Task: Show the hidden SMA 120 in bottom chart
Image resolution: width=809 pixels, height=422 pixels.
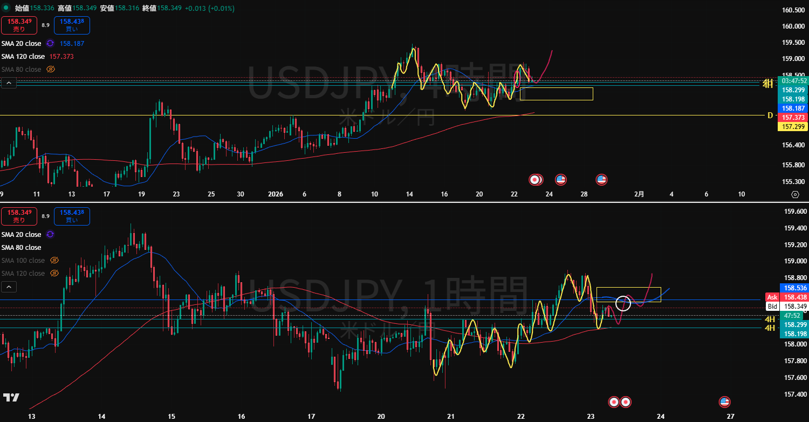Action: click(54, 273)
